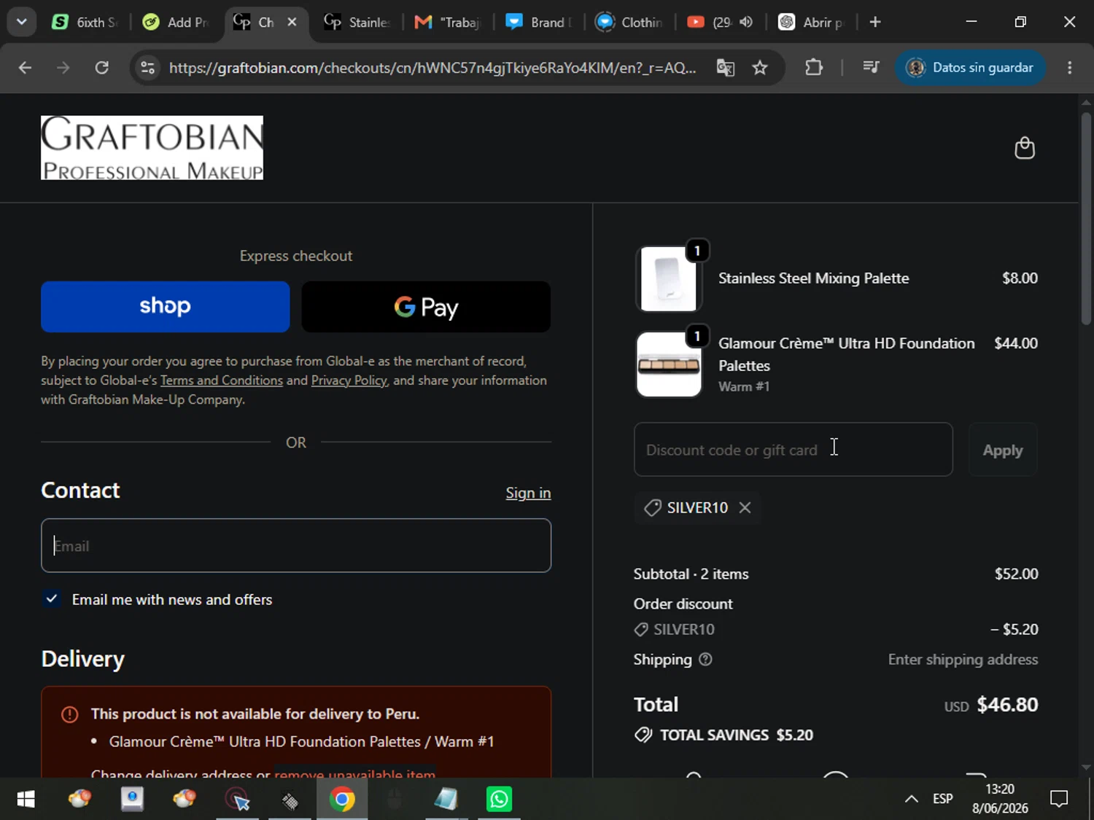Open the Datos sin guardar profile button
Viewport: 1094px width, 820px height.
coord(969,68)
